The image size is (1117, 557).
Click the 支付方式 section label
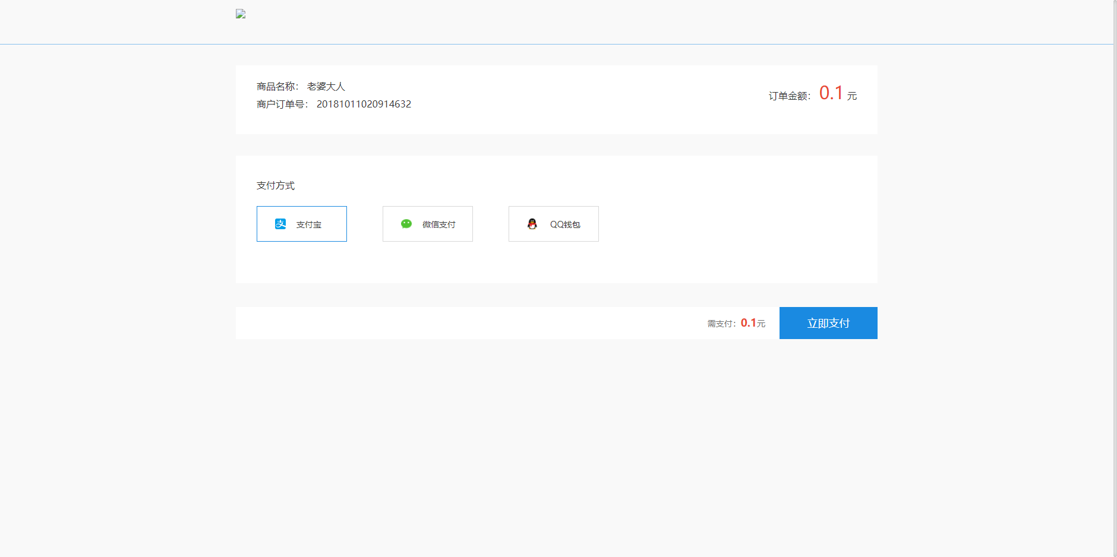pos(275,185)
